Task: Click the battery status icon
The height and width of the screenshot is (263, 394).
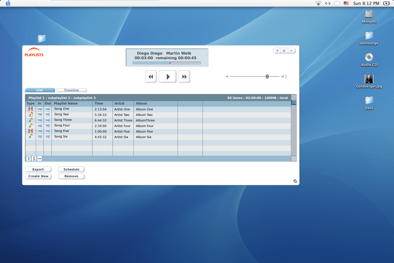Action: (387, 3)
